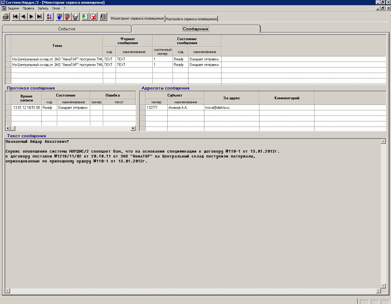The width and height of the screenshot is (391, 304).
Task: Click the Комментарий column header
Action: click(287, 98)
